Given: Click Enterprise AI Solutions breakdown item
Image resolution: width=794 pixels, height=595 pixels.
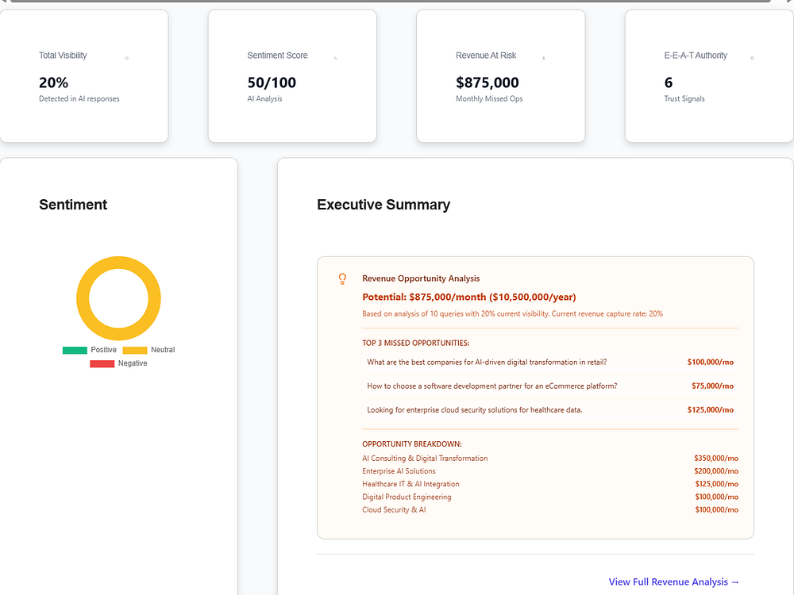Looking at the screenshot, I should (x=399, y=471).
